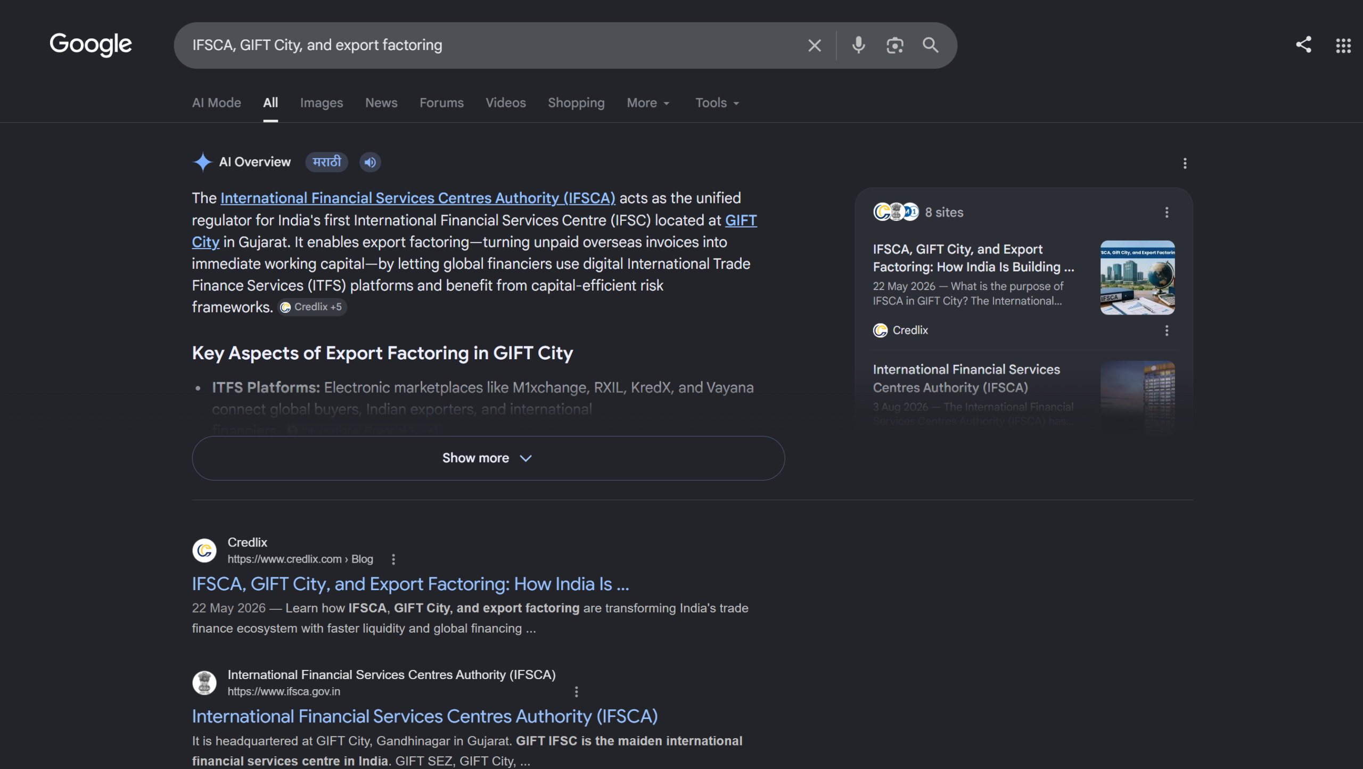Toggle AI Overview audio listen speaker button
Screen dimensions: 1363x769
370,162
